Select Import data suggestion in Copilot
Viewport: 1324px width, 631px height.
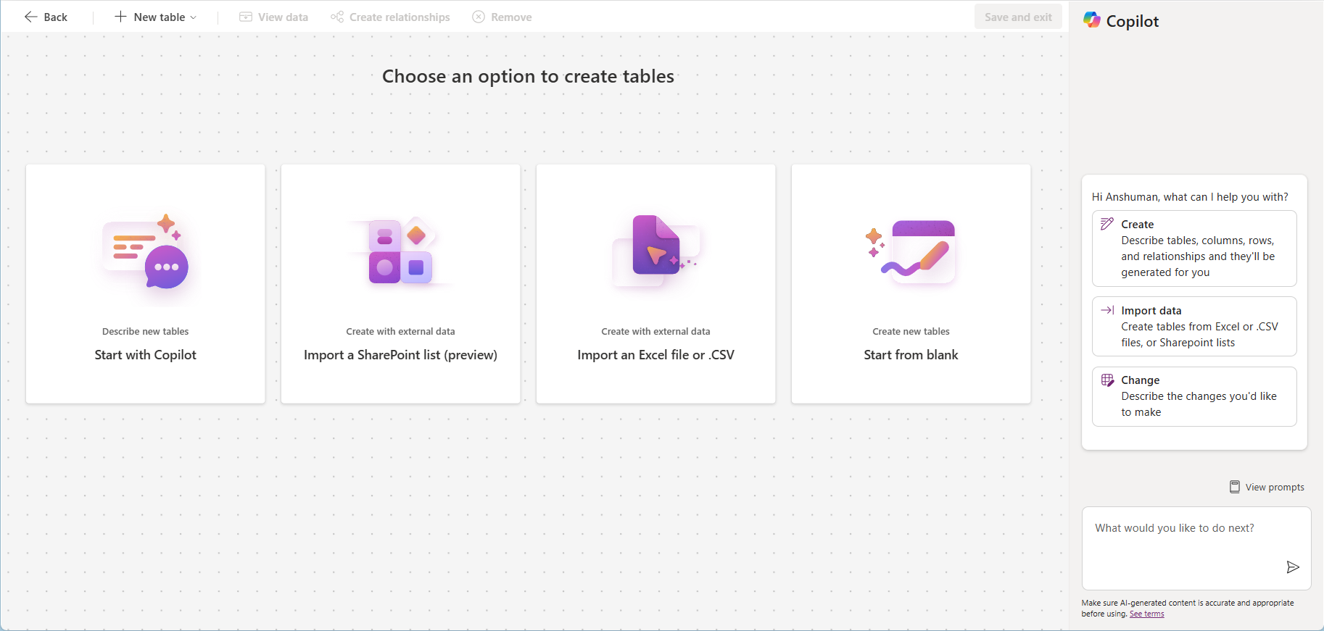tap(1194, 326)
